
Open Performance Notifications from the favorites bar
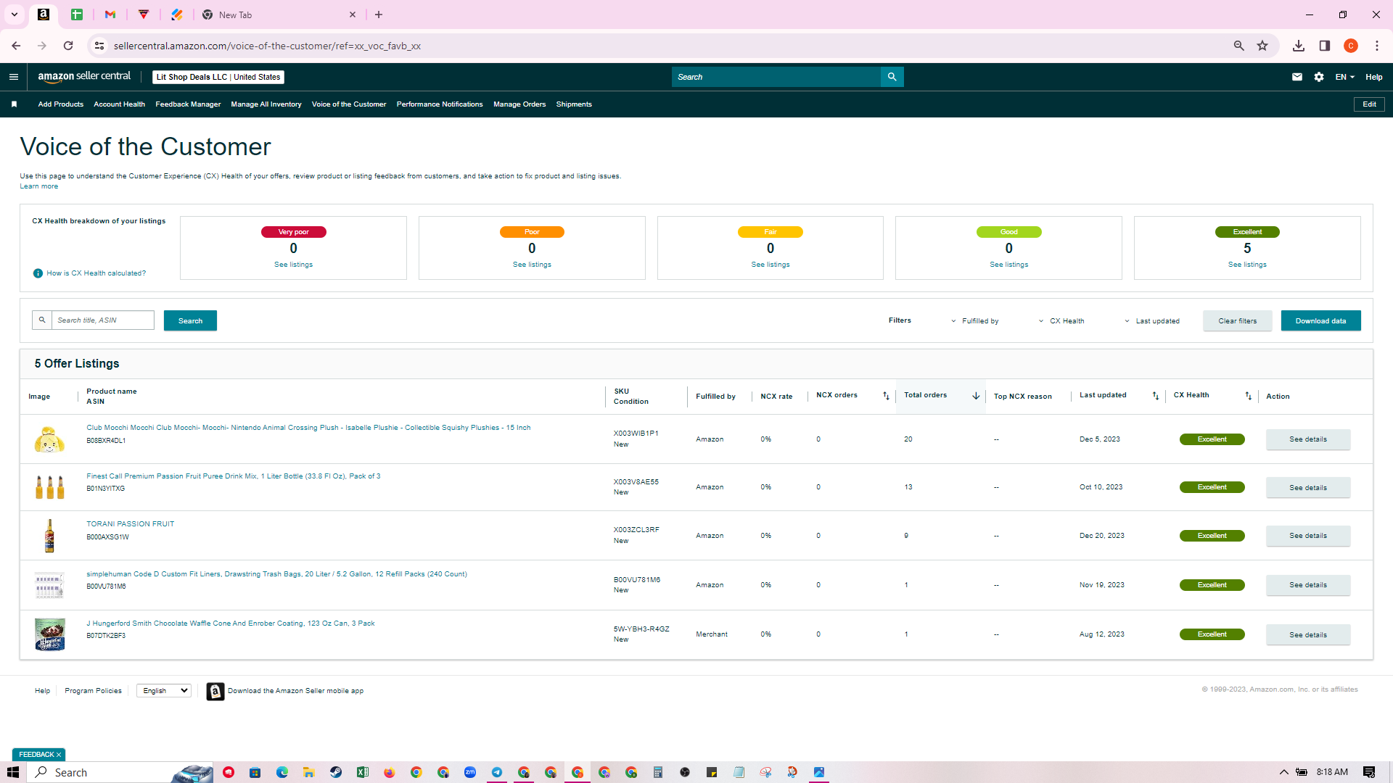point(440,104)
